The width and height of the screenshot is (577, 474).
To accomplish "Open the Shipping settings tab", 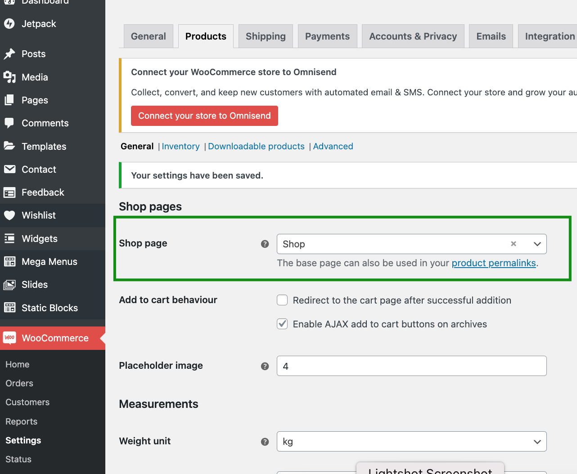I will pyautogui.click(x=266, y=36).
